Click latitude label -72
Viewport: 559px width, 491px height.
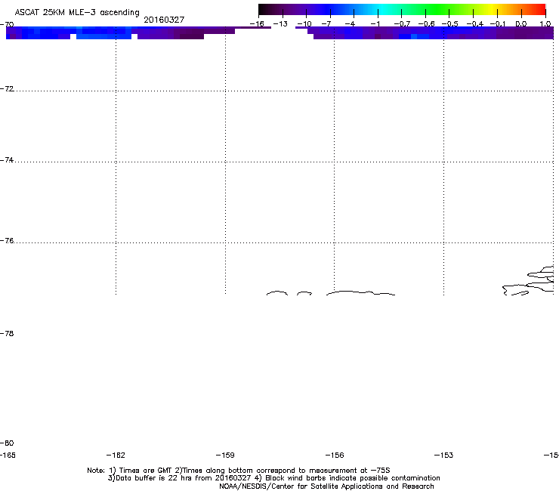7,88
